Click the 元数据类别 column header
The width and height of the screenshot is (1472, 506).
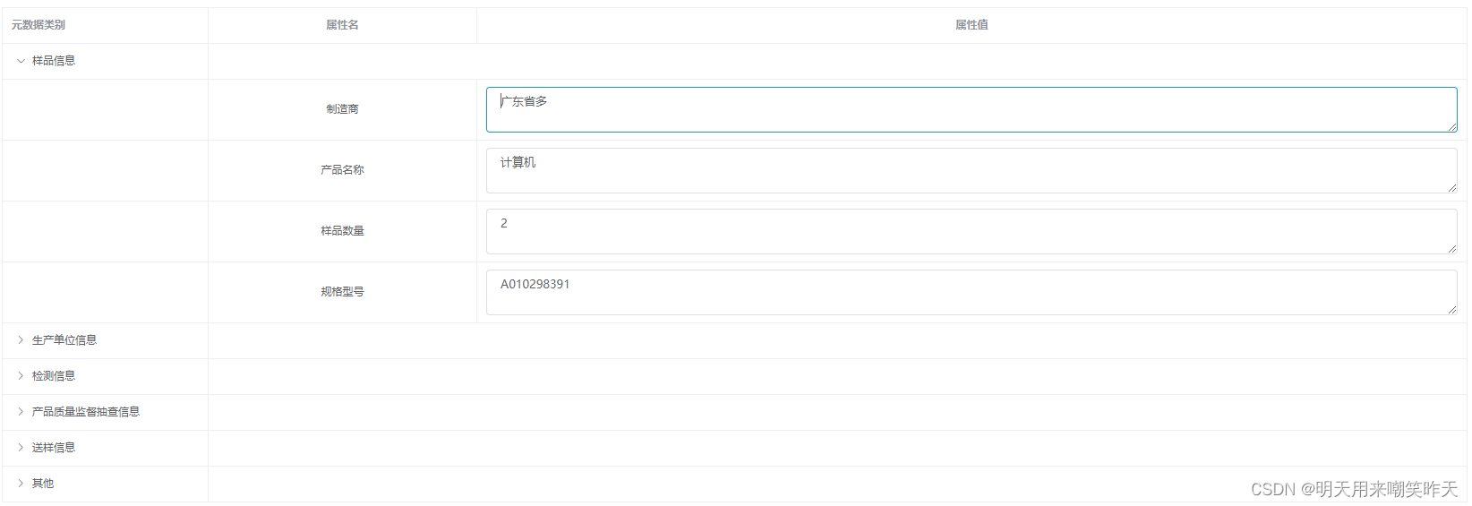(105, 25)
